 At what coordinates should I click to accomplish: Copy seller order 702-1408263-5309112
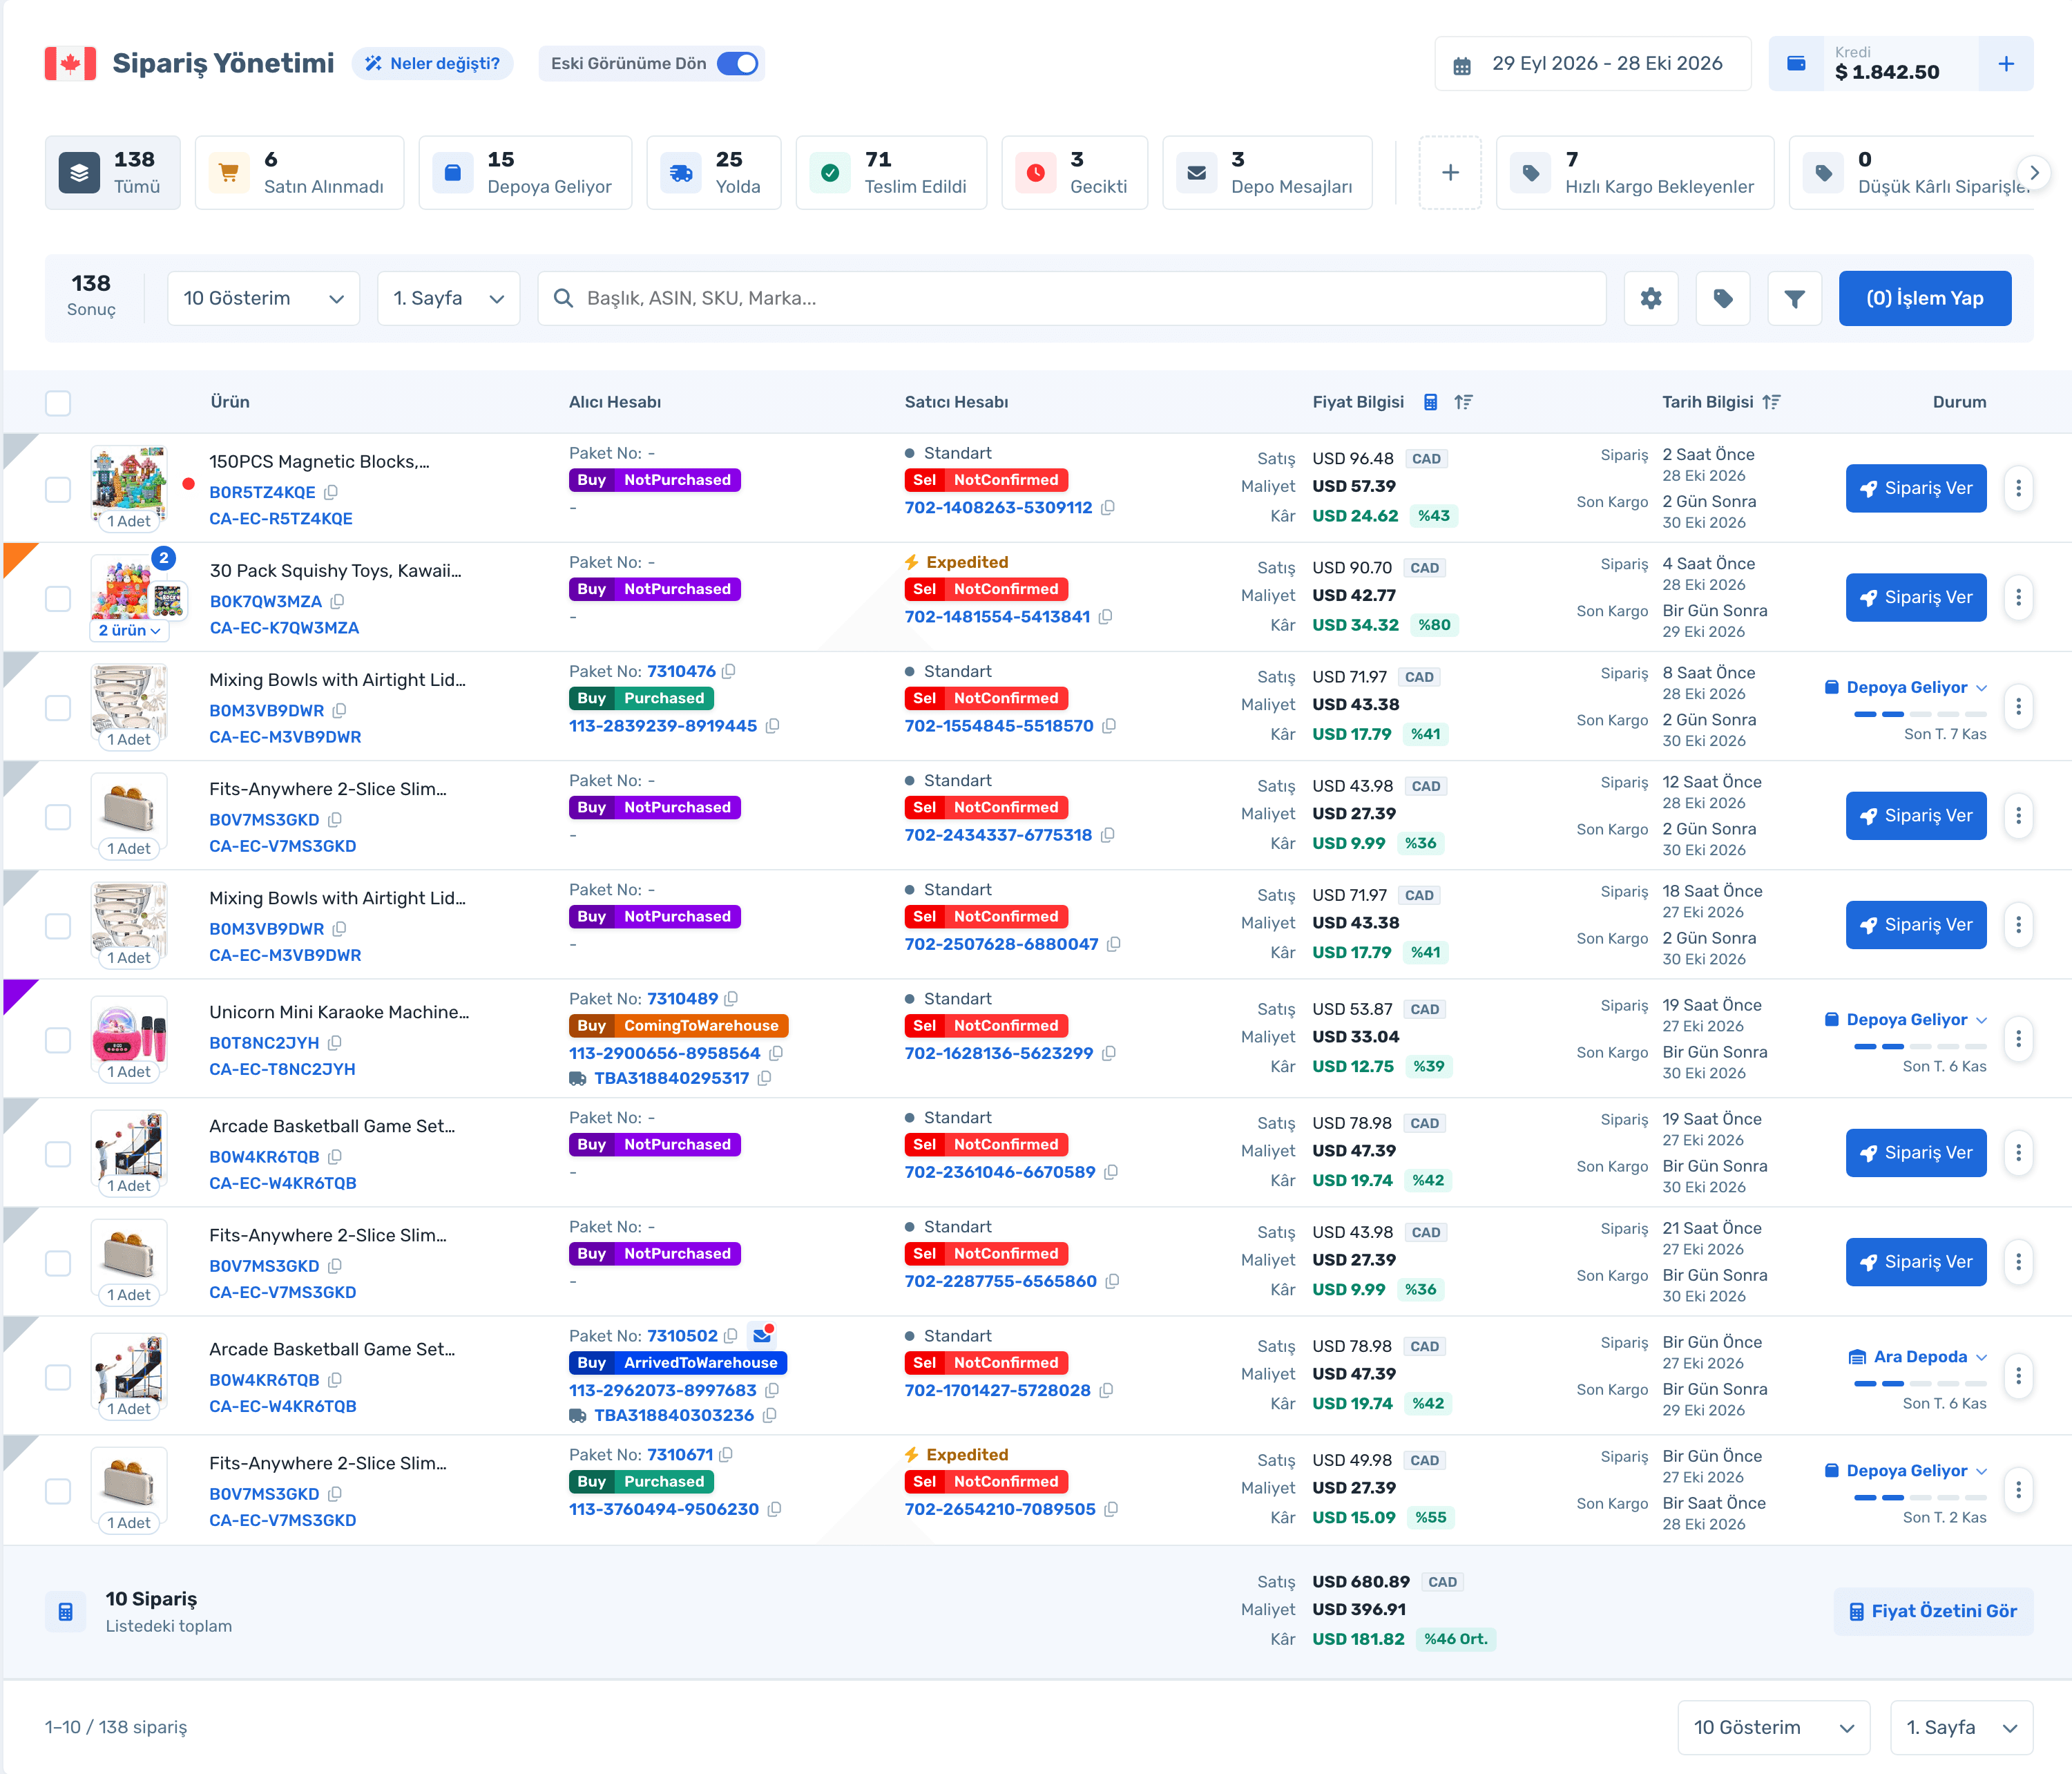pos(1108,508)
